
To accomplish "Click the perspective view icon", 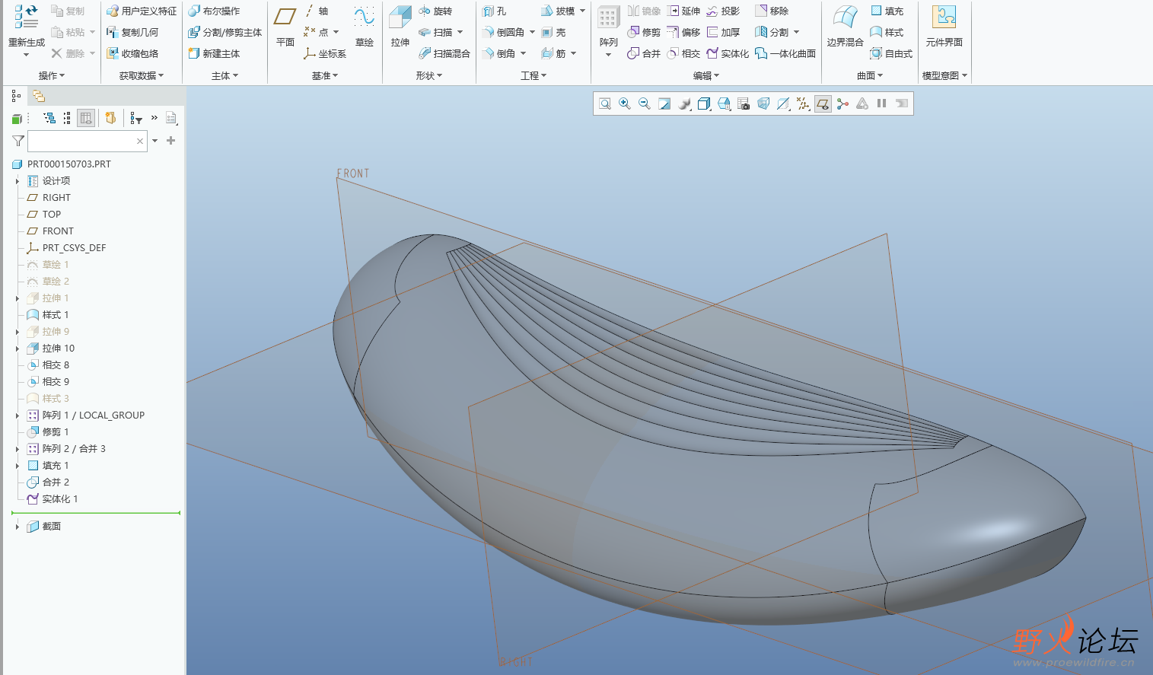I will [x=763, y=103].
